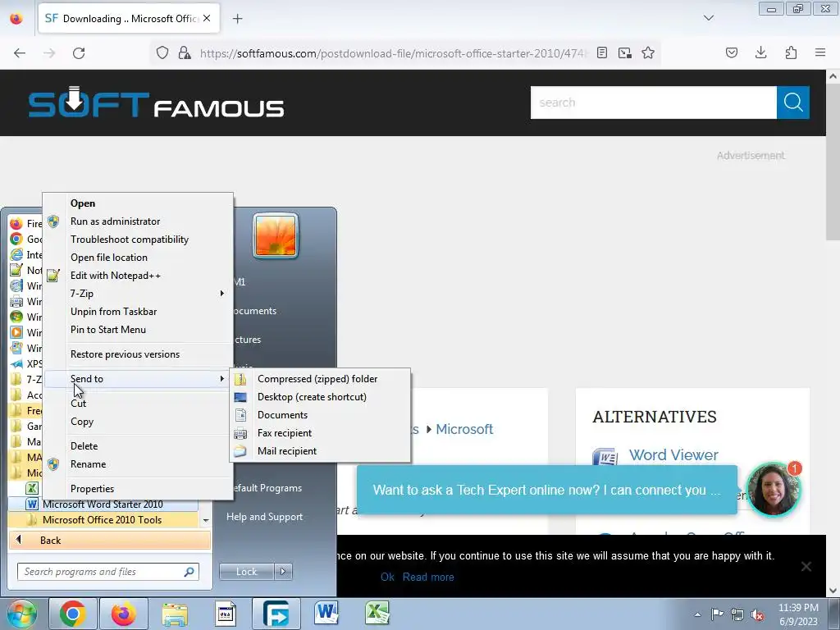
Task: Dismiss cookie banner with the X
Action: [806, 566]
